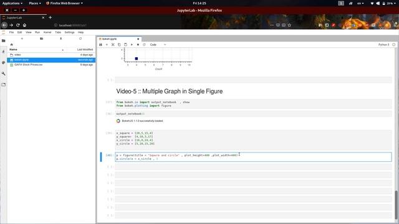
Task: Create a new folder in file browser
Action: (x=42, y=39)
